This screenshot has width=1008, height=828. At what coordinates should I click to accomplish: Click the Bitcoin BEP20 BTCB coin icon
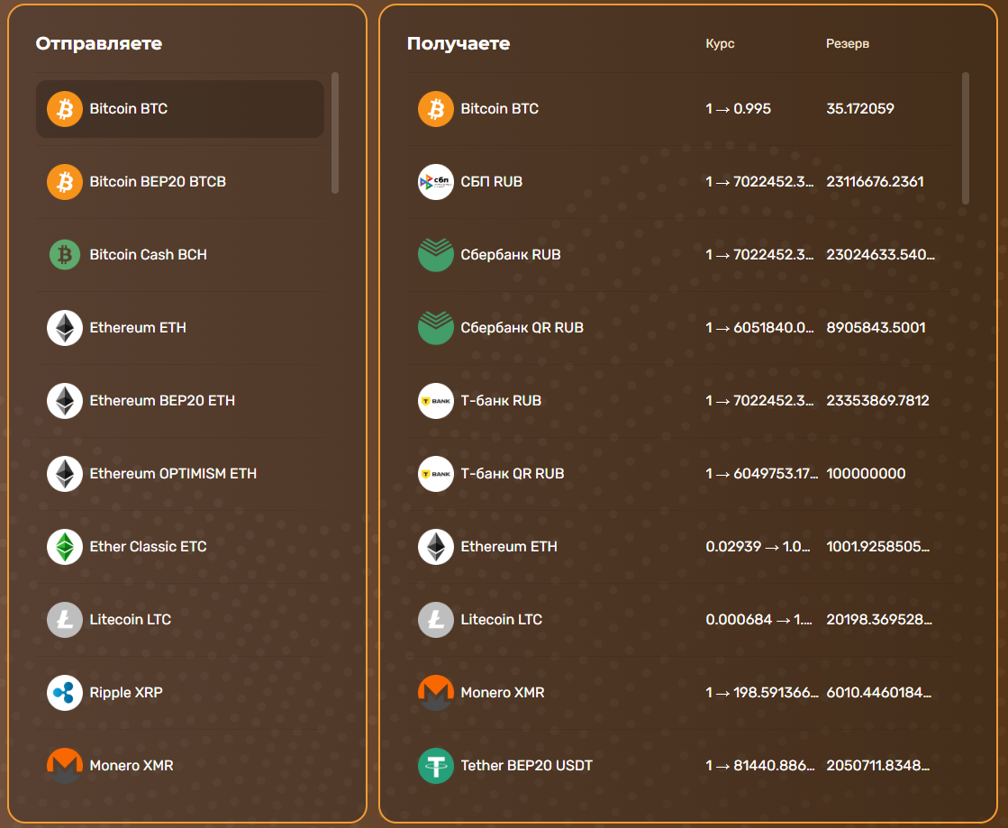pyautogui.click(x=65, y=182)
